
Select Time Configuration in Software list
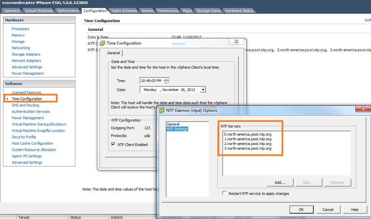click(27, 99)
